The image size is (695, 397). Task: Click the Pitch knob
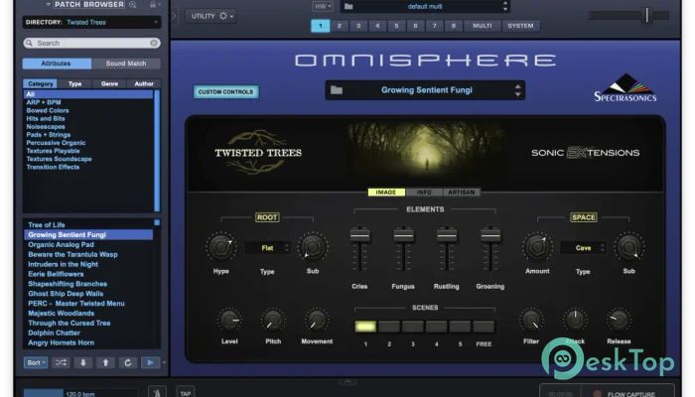tap(273, 321)
